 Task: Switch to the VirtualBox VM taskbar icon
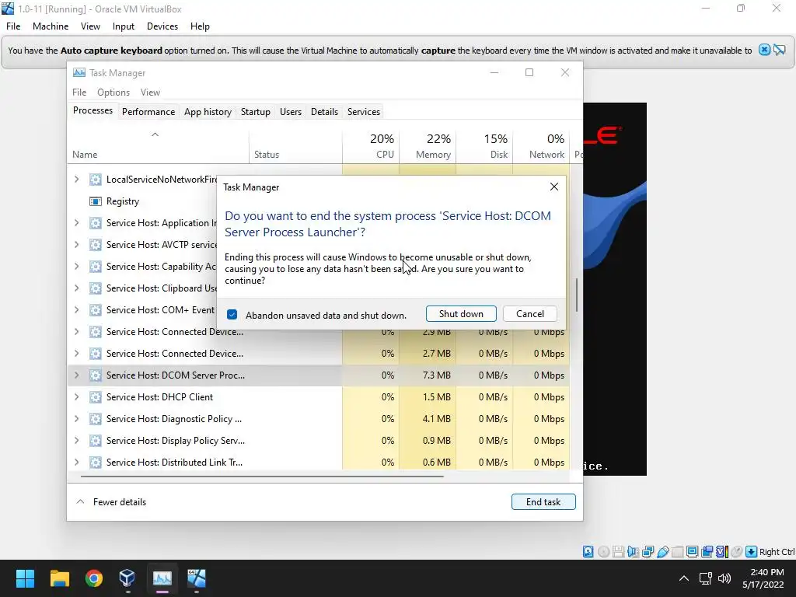pos(197,578)
